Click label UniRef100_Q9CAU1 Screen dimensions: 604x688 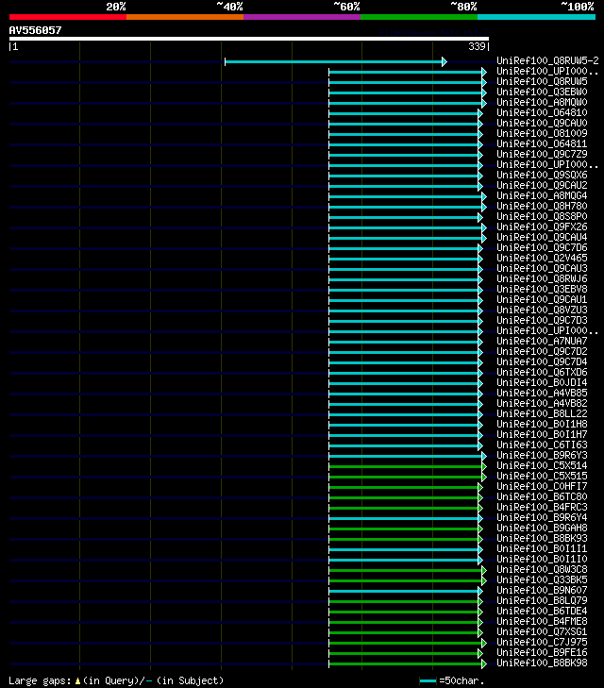[542, 299]
